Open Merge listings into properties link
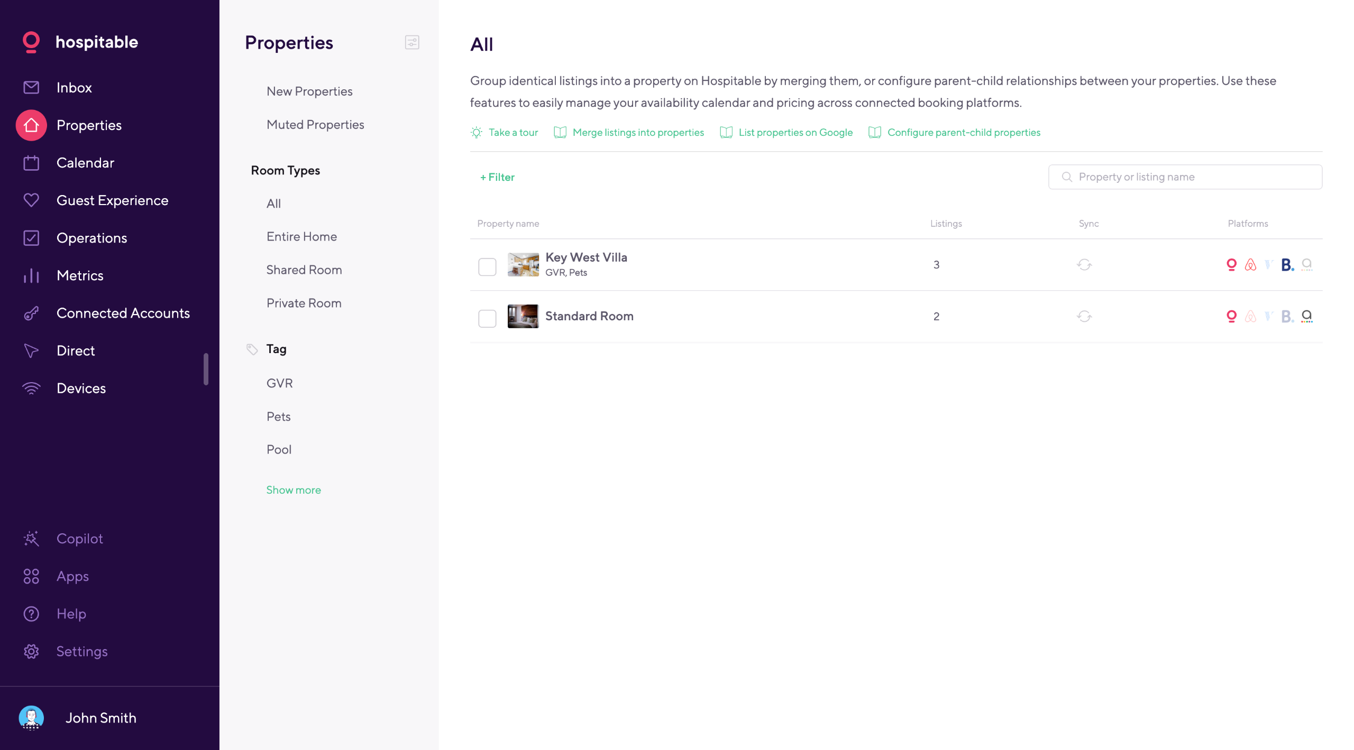 (x=638, y=133)
